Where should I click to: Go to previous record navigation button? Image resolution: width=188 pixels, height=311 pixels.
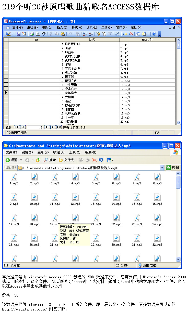click(x=23, y=127)
